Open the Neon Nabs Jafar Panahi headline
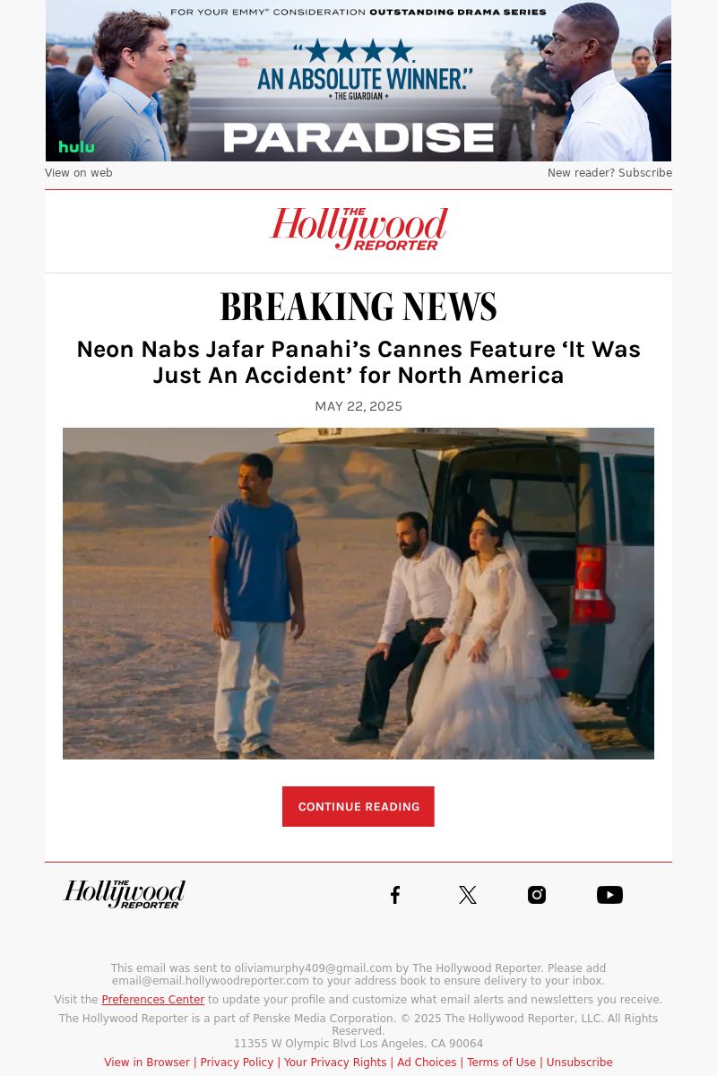This screenshot has height=1076, width=717. click(x=358, y=362)
